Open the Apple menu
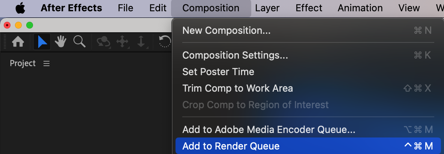The width and height of the screenshot is (444, 154). (20, 8)
